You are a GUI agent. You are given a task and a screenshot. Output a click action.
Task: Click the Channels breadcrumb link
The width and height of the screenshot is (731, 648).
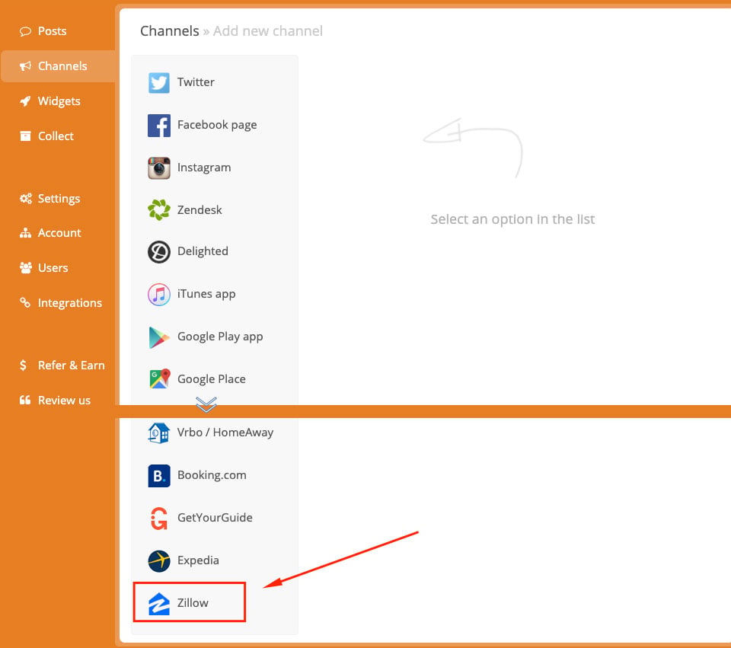(x=170, y=30)
